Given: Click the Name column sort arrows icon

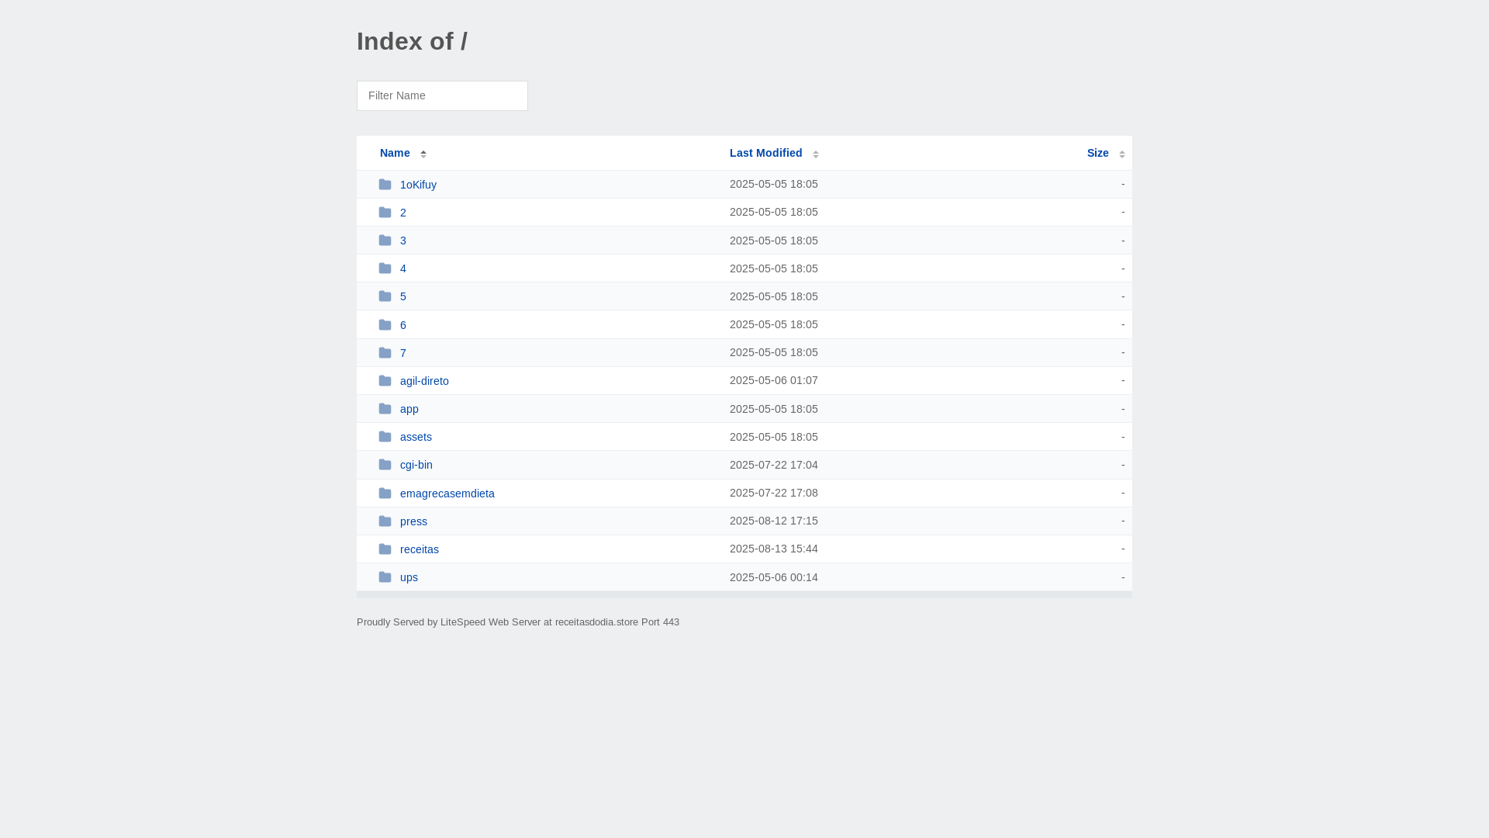Looking at the screenshot, I should pos(423,154).
